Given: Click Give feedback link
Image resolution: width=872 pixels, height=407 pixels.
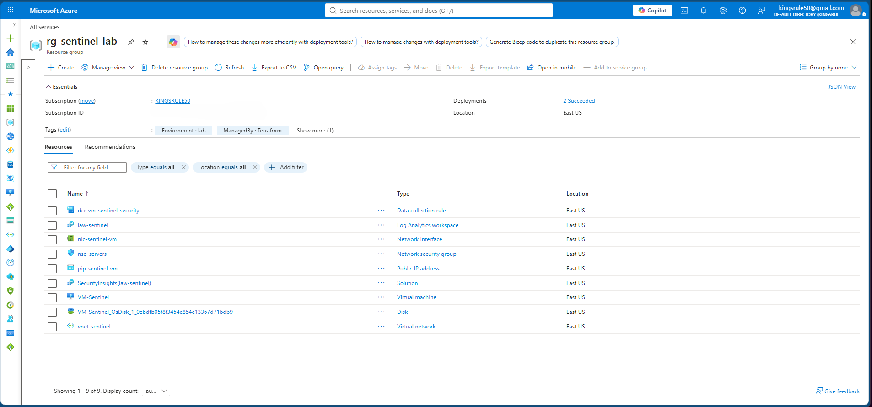Looking at the screenshot, I should pyautogui.click(x=838, y=391).
